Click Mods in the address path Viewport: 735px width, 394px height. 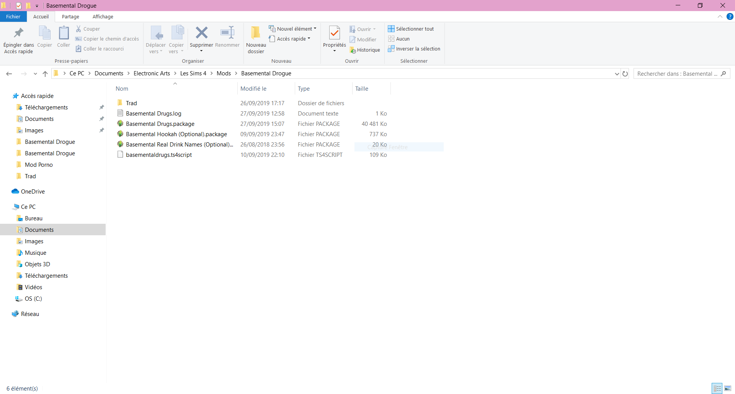click(x=224, y=73)
